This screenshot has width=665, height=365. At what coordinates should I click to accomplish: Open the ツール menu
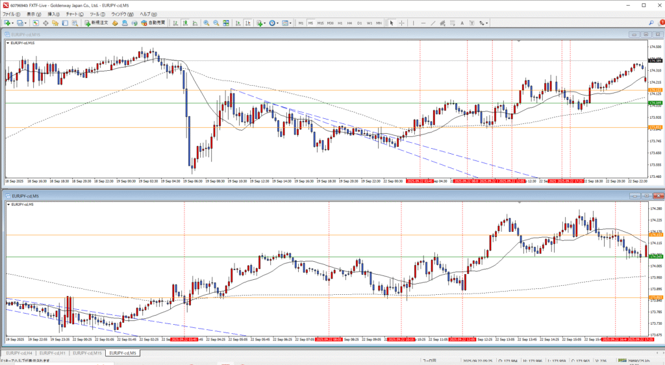(x=97, y=14)
